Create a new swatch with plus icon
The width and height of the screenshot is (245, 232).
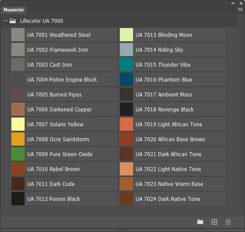[x=214, y=222]
